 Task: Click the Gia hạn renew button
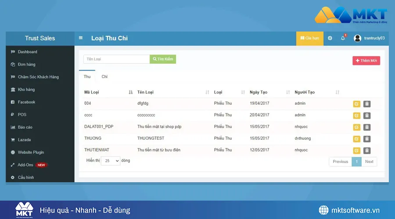click(309, 38)
